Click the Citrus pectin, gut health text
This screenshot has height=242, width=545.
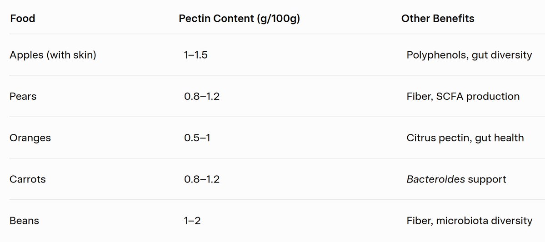tap(465, 138)
